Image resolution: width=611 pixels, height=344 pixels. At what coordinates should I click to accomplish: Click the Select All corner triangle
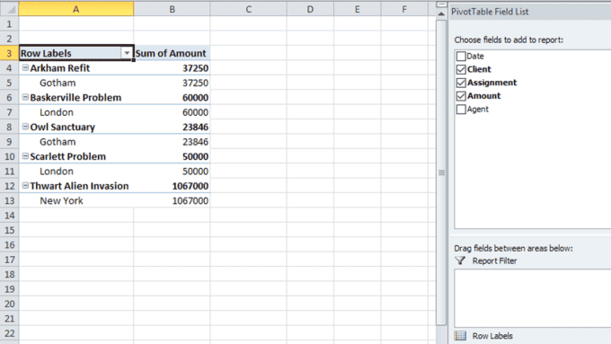[x=9, y=9]
